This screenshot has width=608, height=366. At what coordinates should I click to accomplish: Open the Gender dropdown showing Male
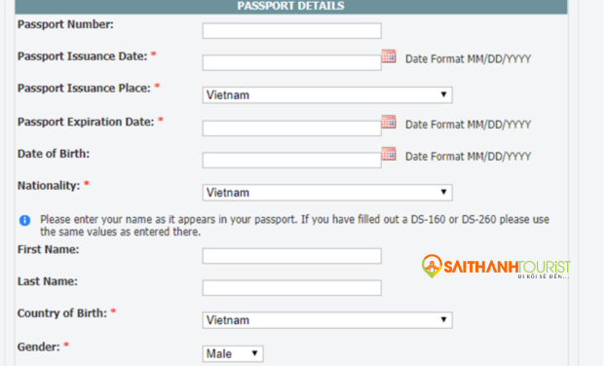pos(233,353)
